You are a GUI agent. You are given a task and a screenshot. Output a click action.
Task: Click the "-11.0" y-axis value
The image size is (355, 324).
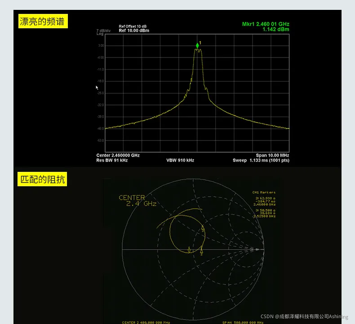tap(101, 70)
